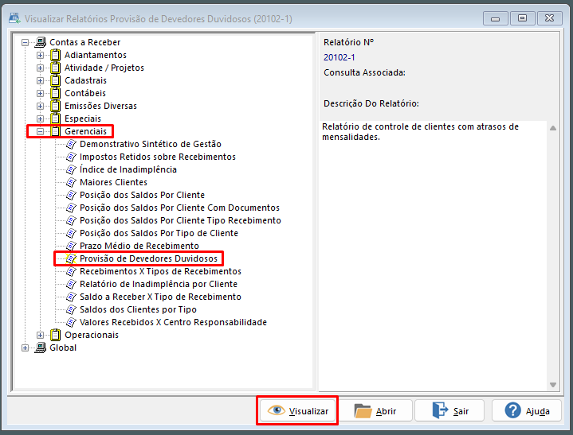Expand the Atividade / Projetos folder
This screenshot has width=573, height=435.
[x=40, y=68]
